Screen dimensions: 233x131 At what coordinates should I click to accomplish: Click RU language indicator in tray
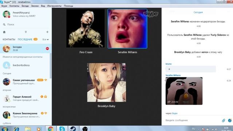(194, 128)
